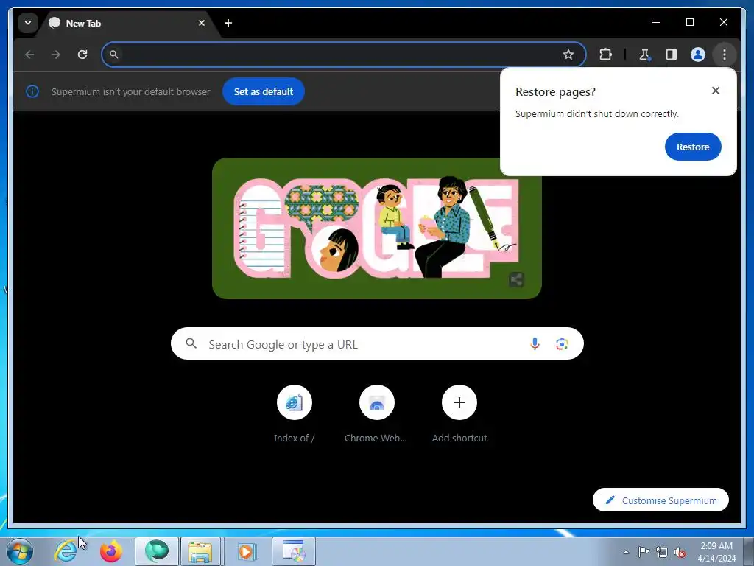This screenshot has width=754, height=566.
Task: Select the New Tab tab
Action: point(127,23)
